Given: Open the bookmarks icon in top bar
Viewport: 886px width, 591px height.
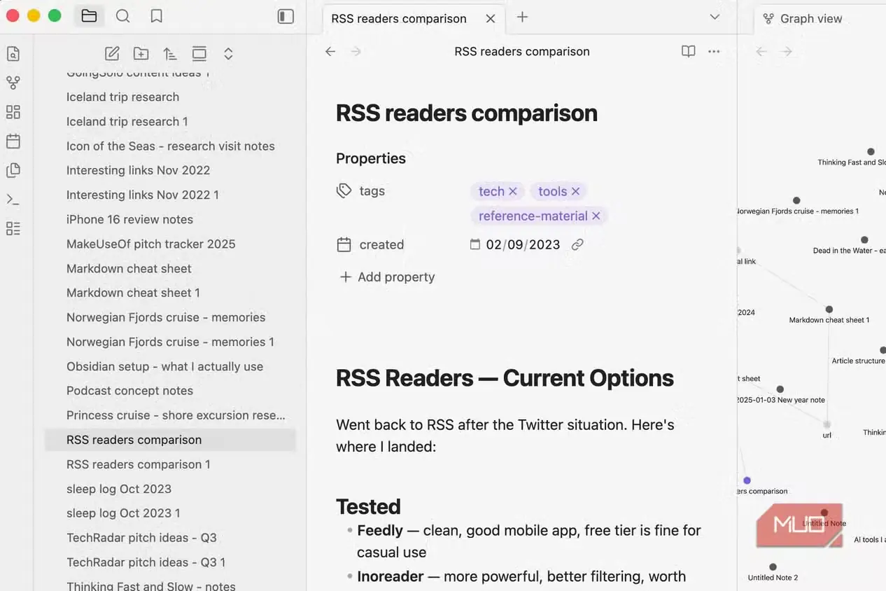Looking at the screenshot, I should click(157, 15).
